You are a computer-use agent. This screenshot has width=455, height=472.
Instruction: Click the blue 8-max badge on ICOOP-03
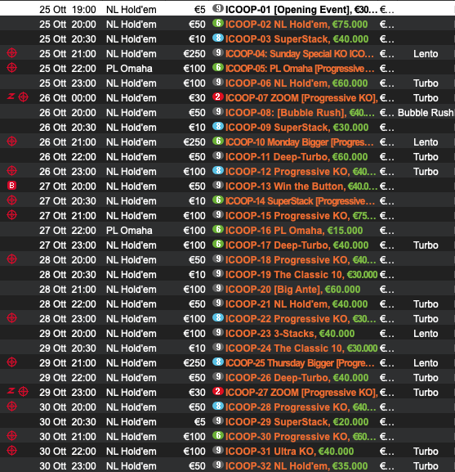tap(218, 38)
